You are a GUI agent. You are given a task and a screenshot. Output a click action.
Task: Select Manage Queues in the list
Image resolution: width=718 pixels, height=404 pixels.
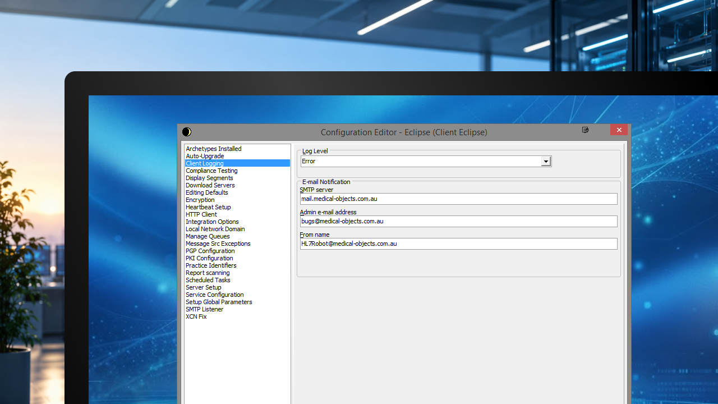click(x=237, y=236)
